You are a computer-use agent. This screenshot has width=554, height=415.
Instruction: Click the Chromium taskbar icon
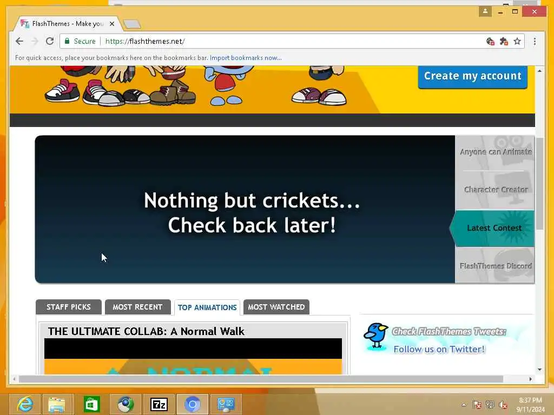point(193,404)
